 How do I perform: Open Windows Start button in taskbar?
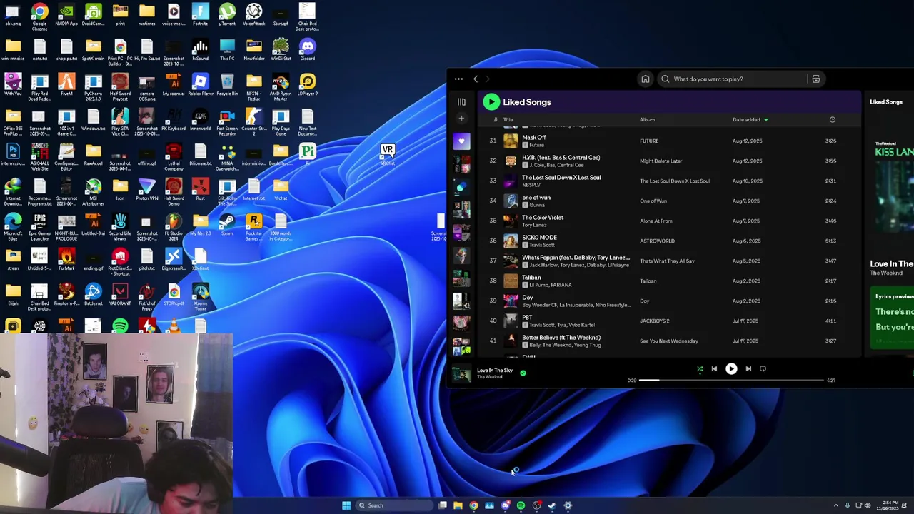point(346,505)
